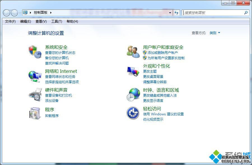Open the 网络和 Internet category heading
Viewport: 252px width, 165px height.
point(61,71)
